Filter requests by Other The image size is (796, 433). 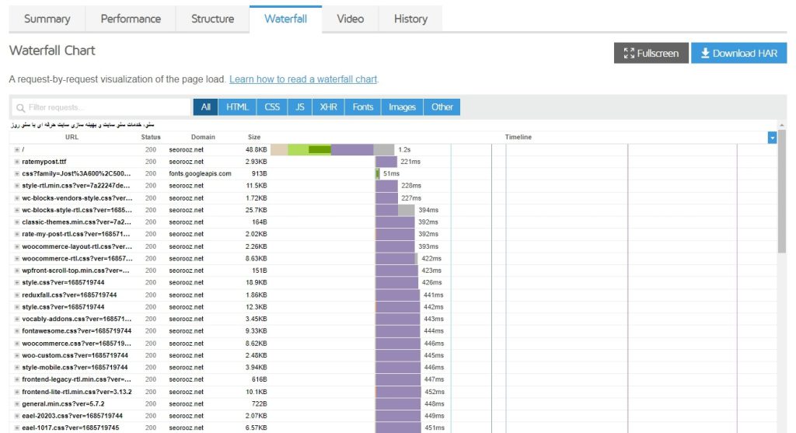(442, 107)
